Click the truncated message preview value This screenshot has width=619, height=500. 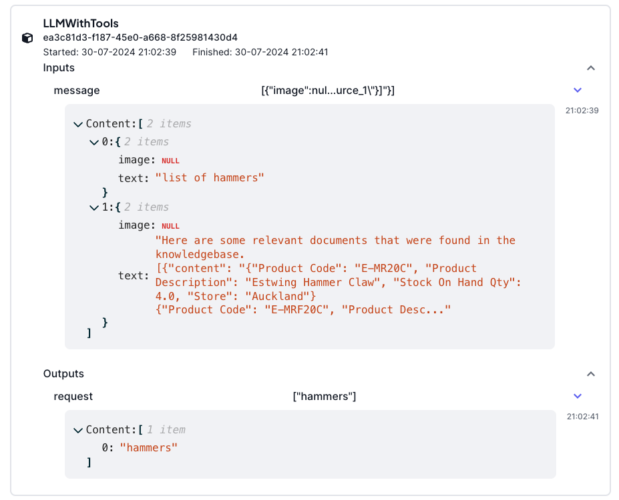pos(328,90)
